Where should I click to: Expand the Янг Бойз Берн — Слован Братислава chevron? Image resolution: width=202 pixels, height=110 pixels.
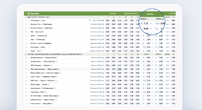pos(29,96)
